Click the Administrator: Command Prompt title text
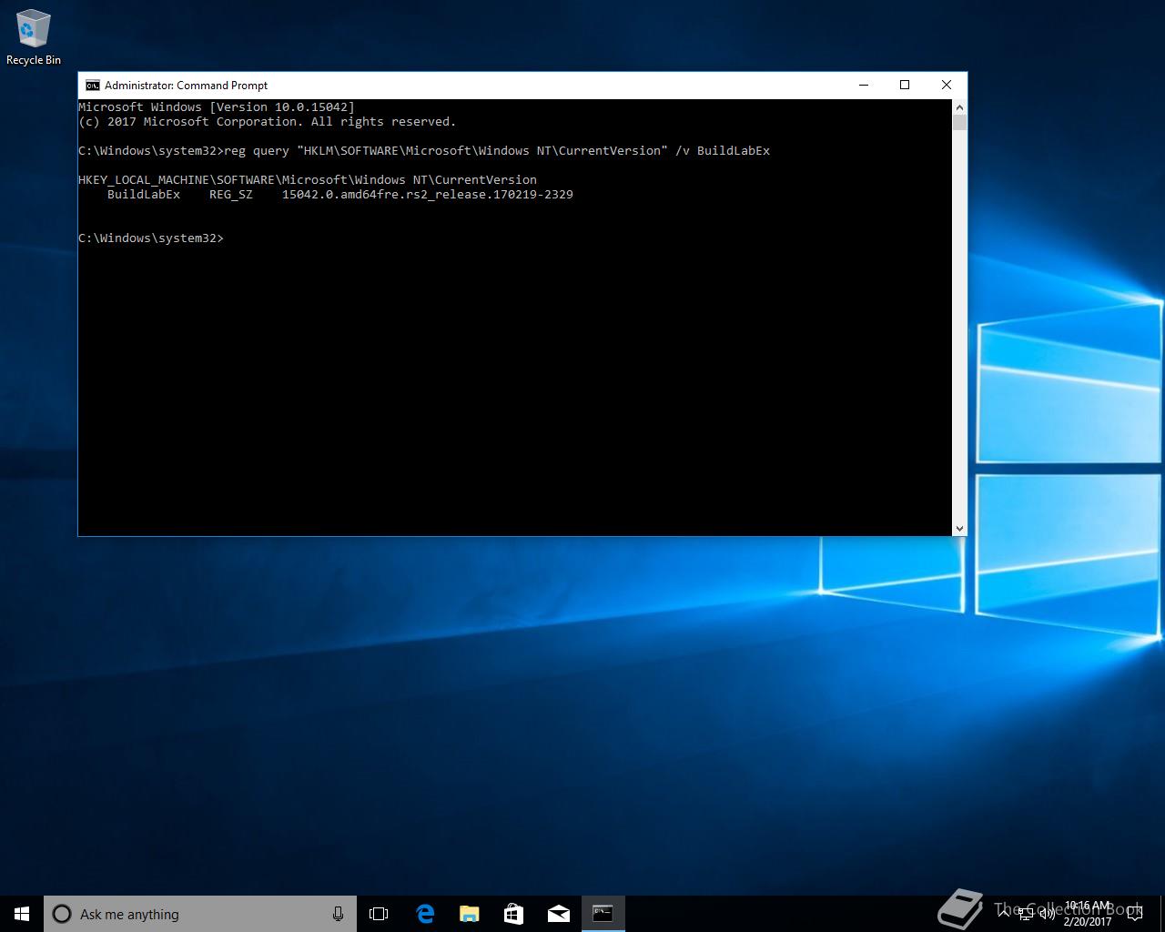This screenshot has height=932, width=1165. click(x=186, y=85)
